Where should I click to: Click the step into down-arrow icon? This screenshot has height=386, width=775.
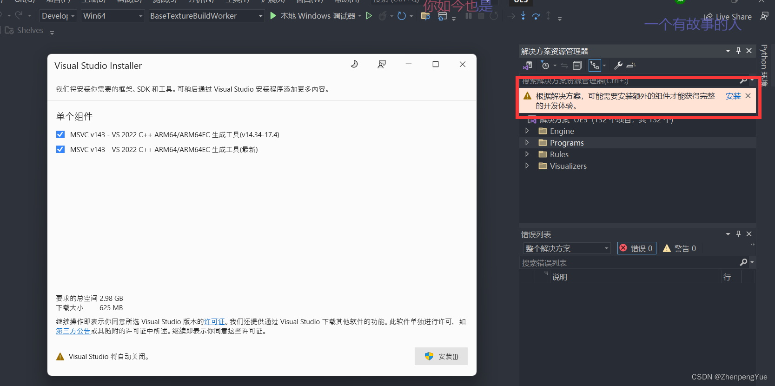(x=523, y=16)
